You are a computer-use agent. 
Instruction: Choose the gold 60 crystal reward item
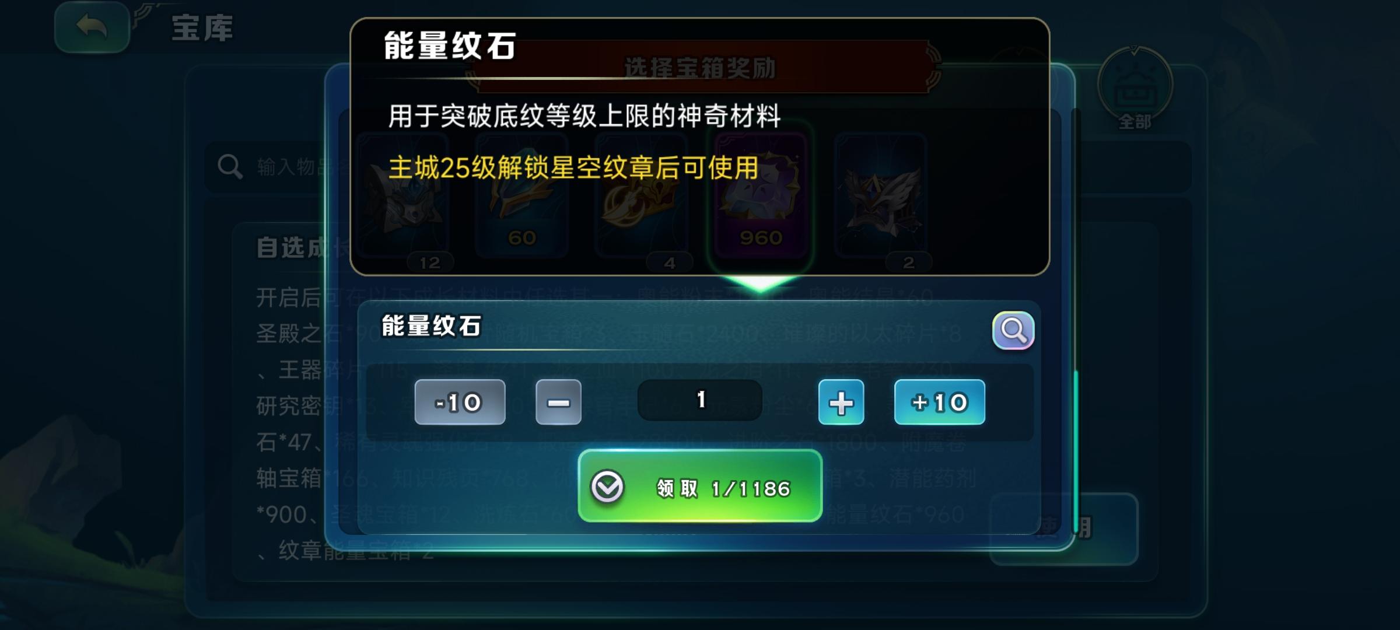pos(521,195)
